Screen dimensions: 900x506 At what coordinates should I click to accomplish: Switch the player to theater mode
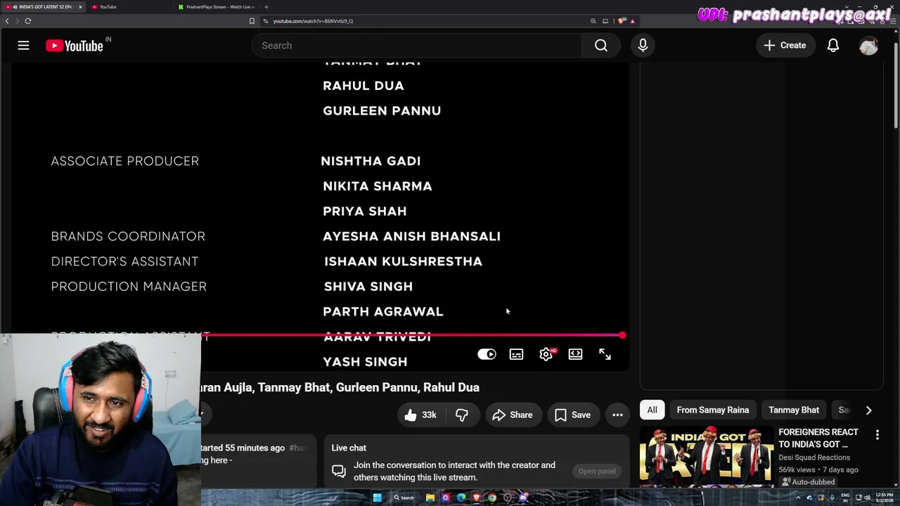click(575, 354)
